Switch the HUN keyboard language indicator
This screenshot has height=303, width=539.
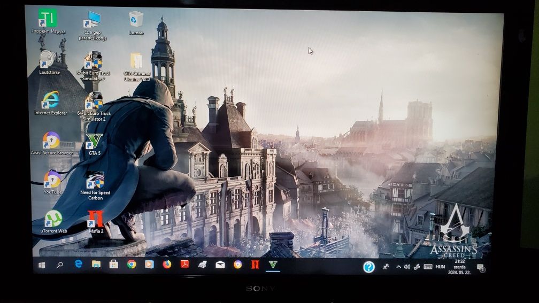click(440, 267)
